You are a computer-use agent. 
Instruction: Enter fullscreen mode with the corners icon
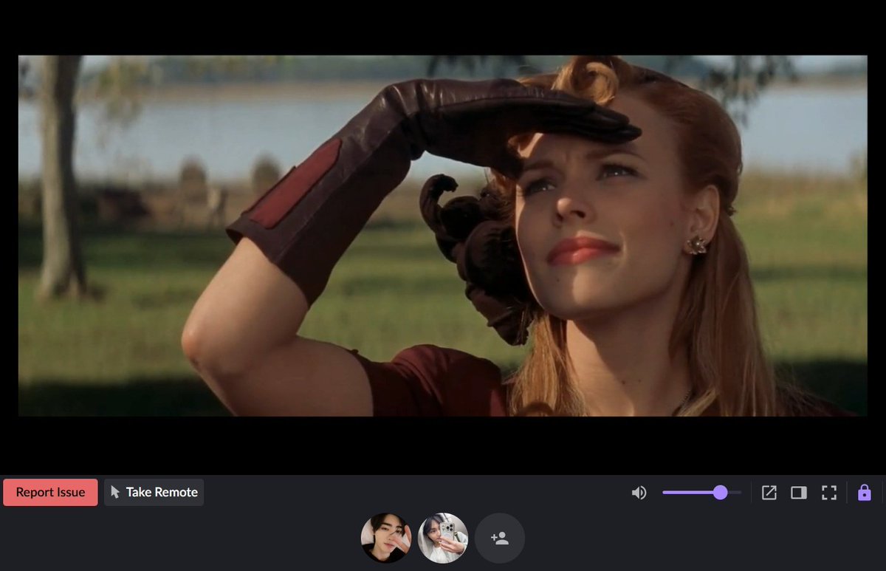tap(828, 493)
